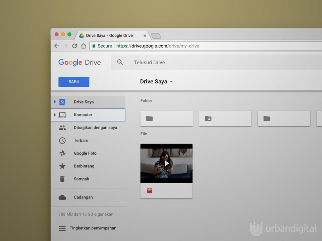322x241 pixels.
Task: Open Sampah using the trash icon
Action: pyautogui.click(x=62, y=179)
